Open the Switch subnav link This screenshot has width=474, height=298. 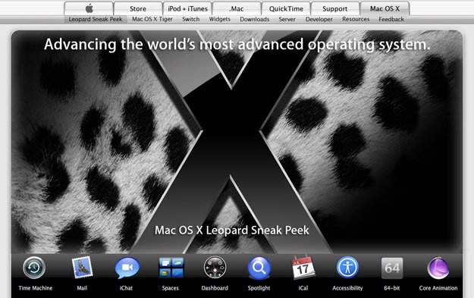pyautogui.click(x=191, y=19)
